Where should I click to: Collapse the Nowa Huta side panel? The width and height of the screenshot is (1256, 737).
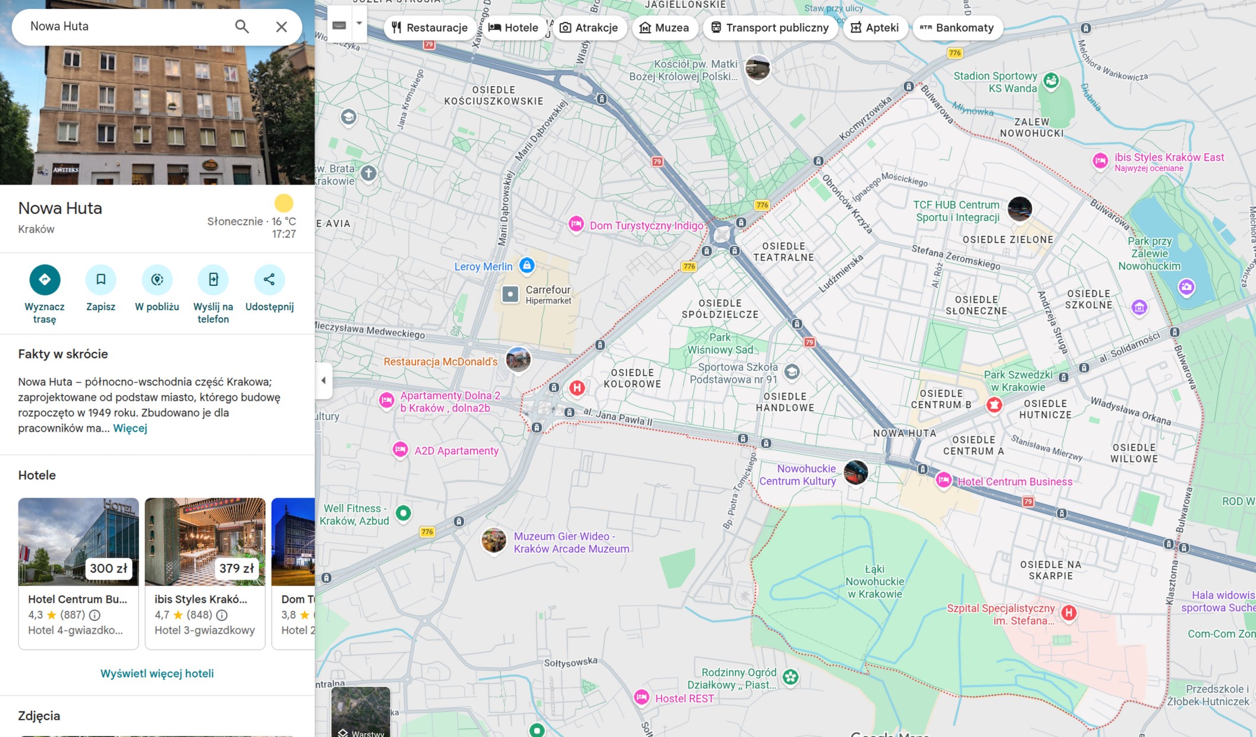click(x=324, y=380)
